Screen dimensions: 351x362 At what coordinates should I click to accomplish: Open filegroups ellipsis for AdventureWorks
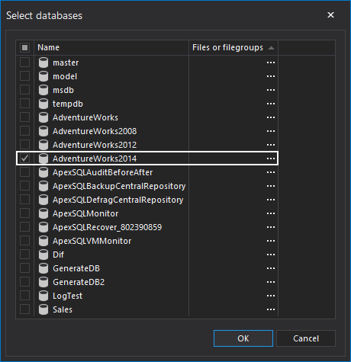point(271,117)
